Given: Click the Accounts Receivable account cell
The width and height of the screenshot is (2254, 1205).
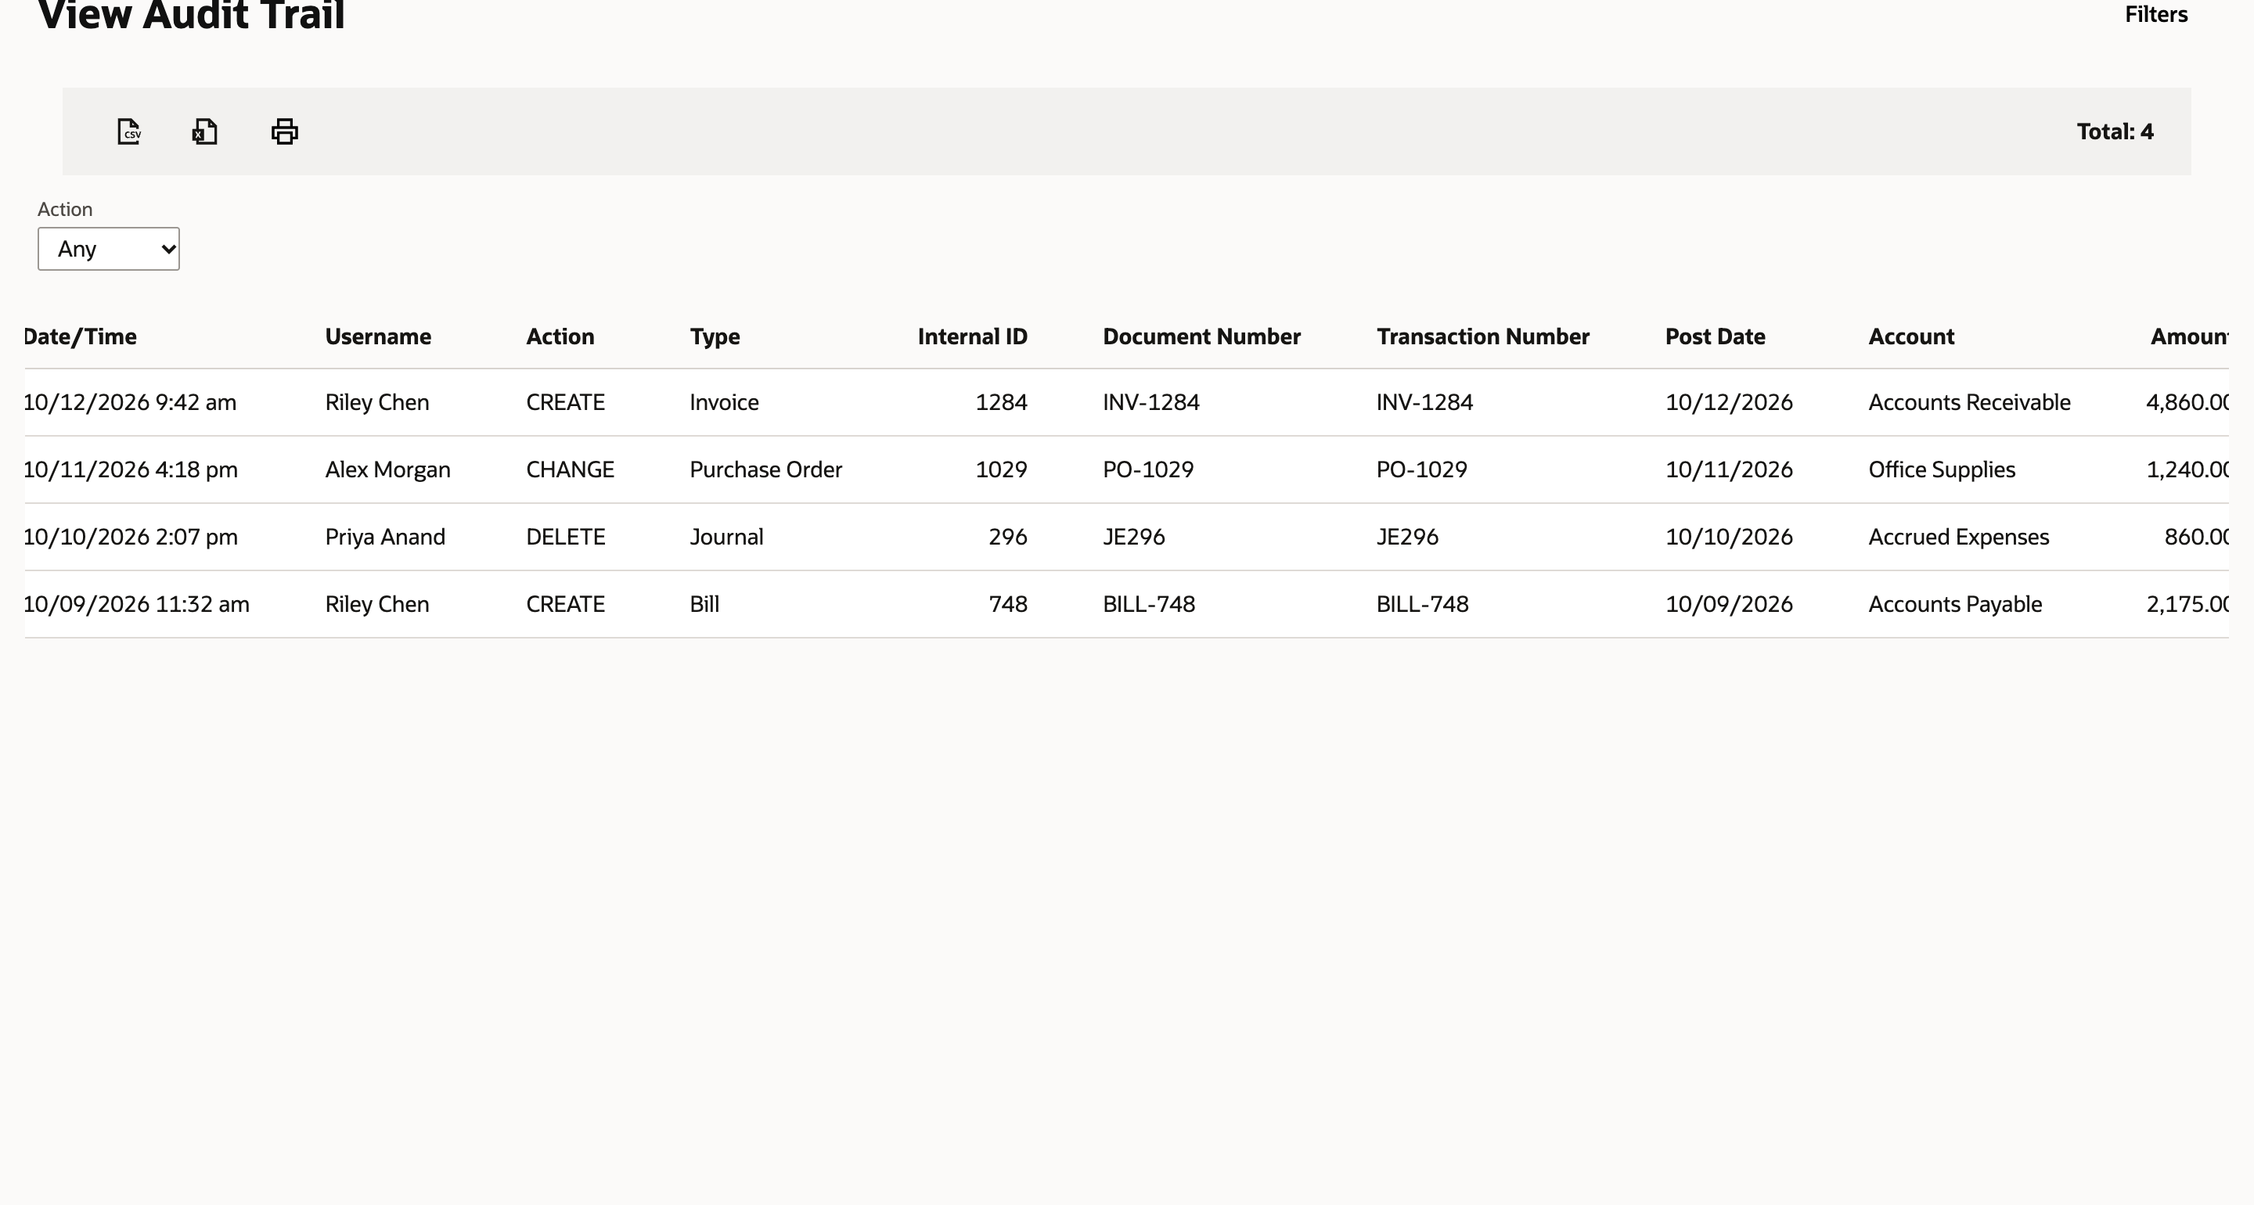Looking at the screenshot, I should [x=1970, y=402].
